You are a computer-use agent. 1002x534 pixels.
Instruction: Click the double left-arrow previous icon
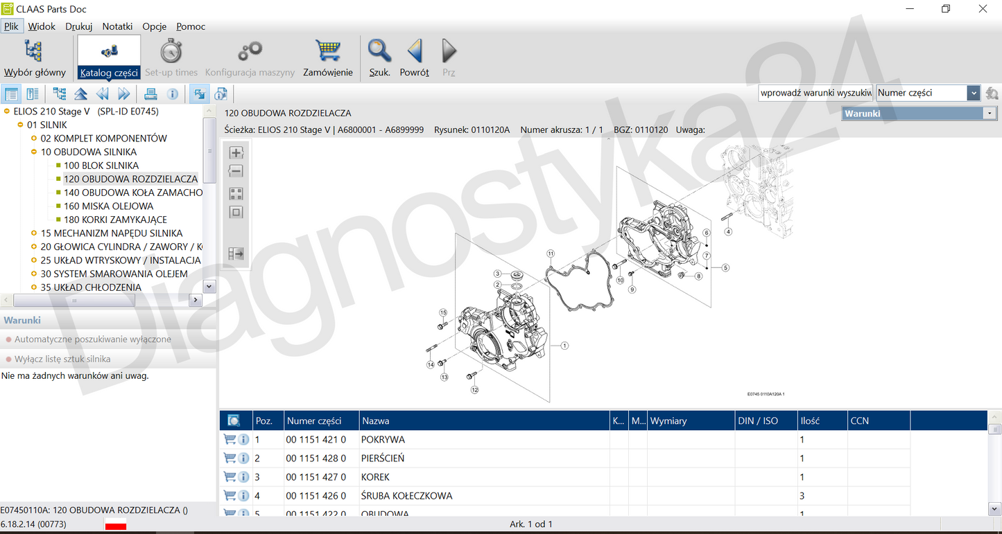103,94
